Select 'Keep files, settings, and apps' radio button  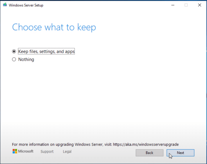[x=14, y=51]
